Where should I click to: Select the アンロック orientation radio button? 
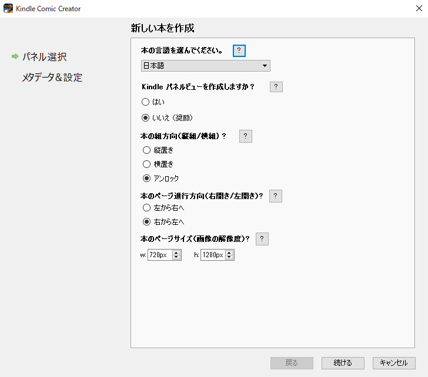[146, 179]
